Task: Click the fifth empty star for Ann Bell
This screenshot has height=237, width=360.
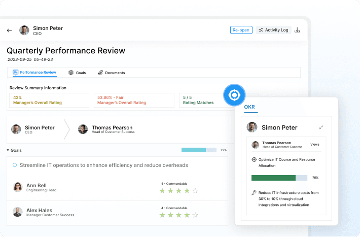Action: coord(195,191)
